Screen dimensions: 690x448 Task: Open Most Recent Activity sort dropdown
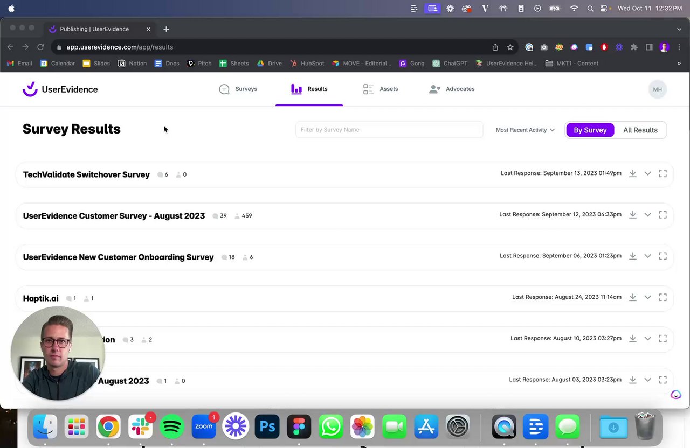click(525, 130)
